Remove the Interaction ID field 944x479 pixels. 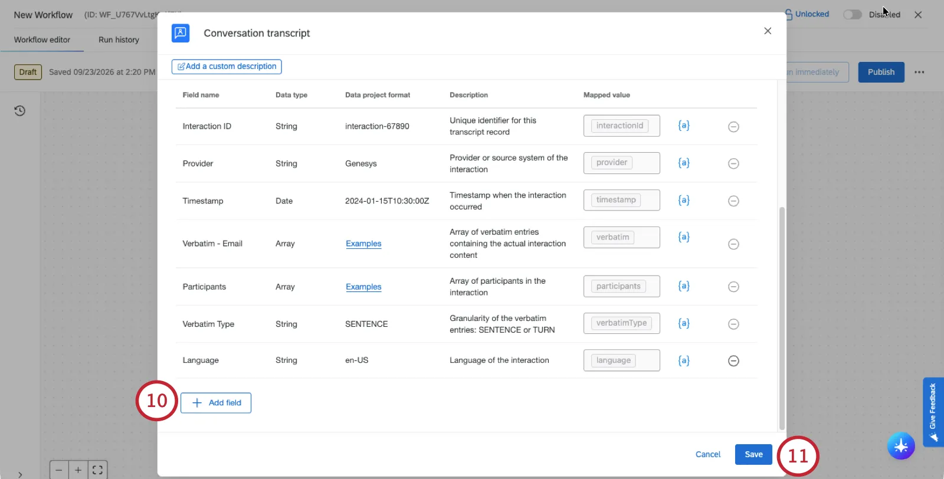tap(733, 127)
